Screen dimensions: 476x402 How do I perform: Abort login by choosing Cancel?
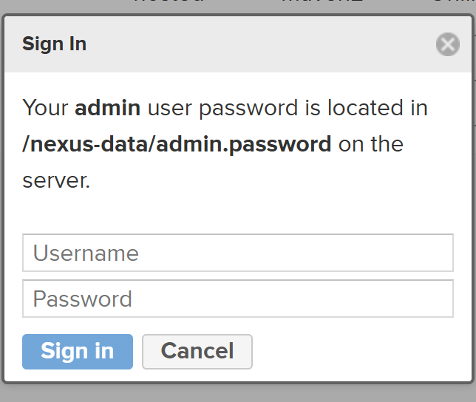[197, 352]
